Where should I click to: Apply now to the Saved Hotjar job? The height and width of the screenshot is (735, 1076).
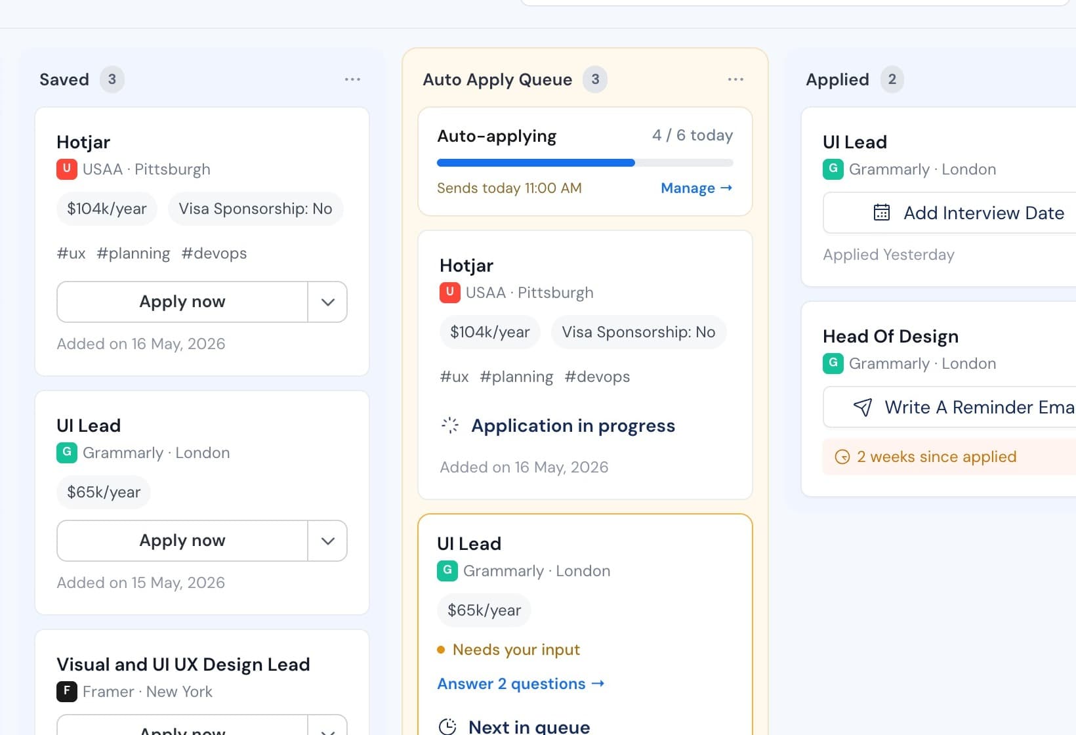tap(182, 302)
